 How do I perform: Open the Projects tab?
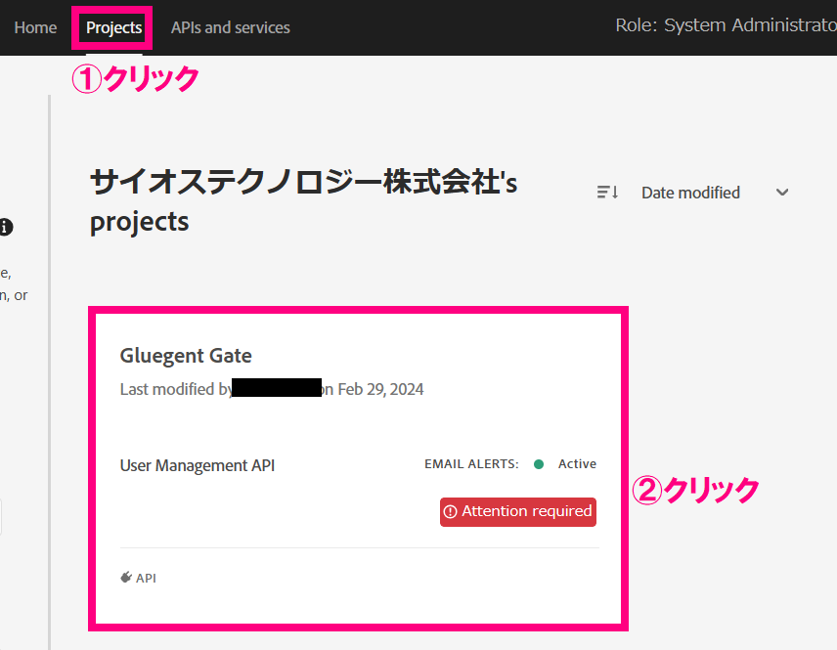[113, 27]
